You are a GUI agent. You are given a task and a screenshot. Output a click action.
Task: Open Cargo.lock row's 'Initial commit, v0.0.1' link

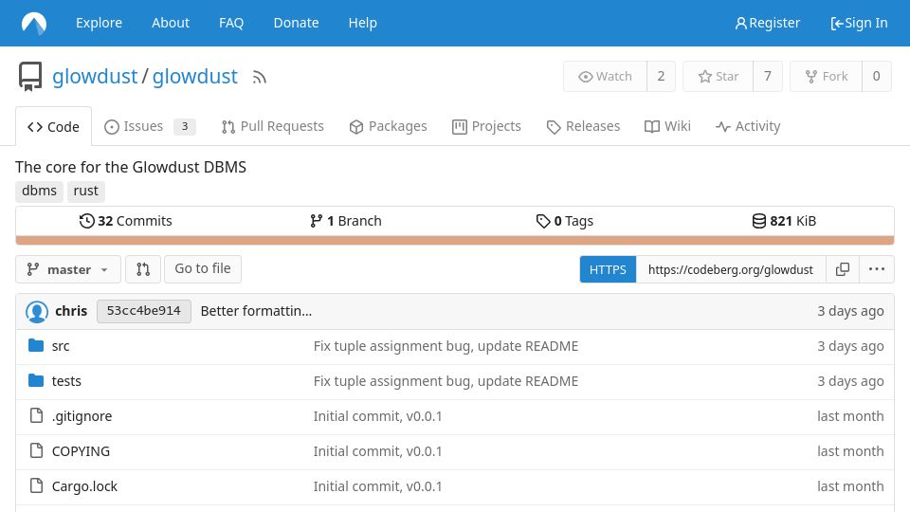click(378, 485)
